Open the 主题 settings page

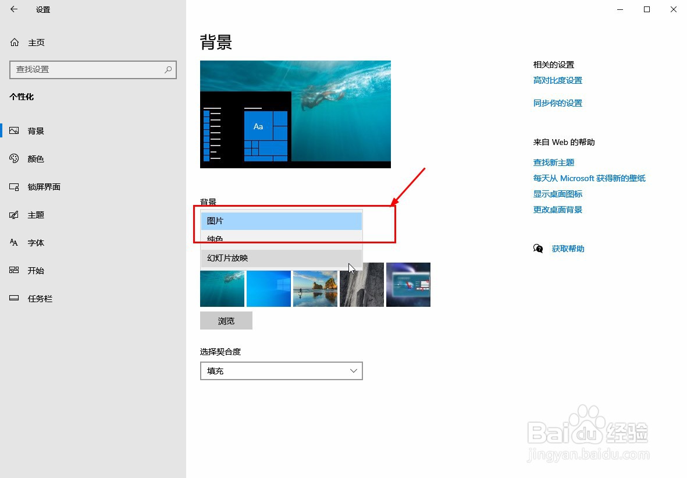(x=35, y=215)
